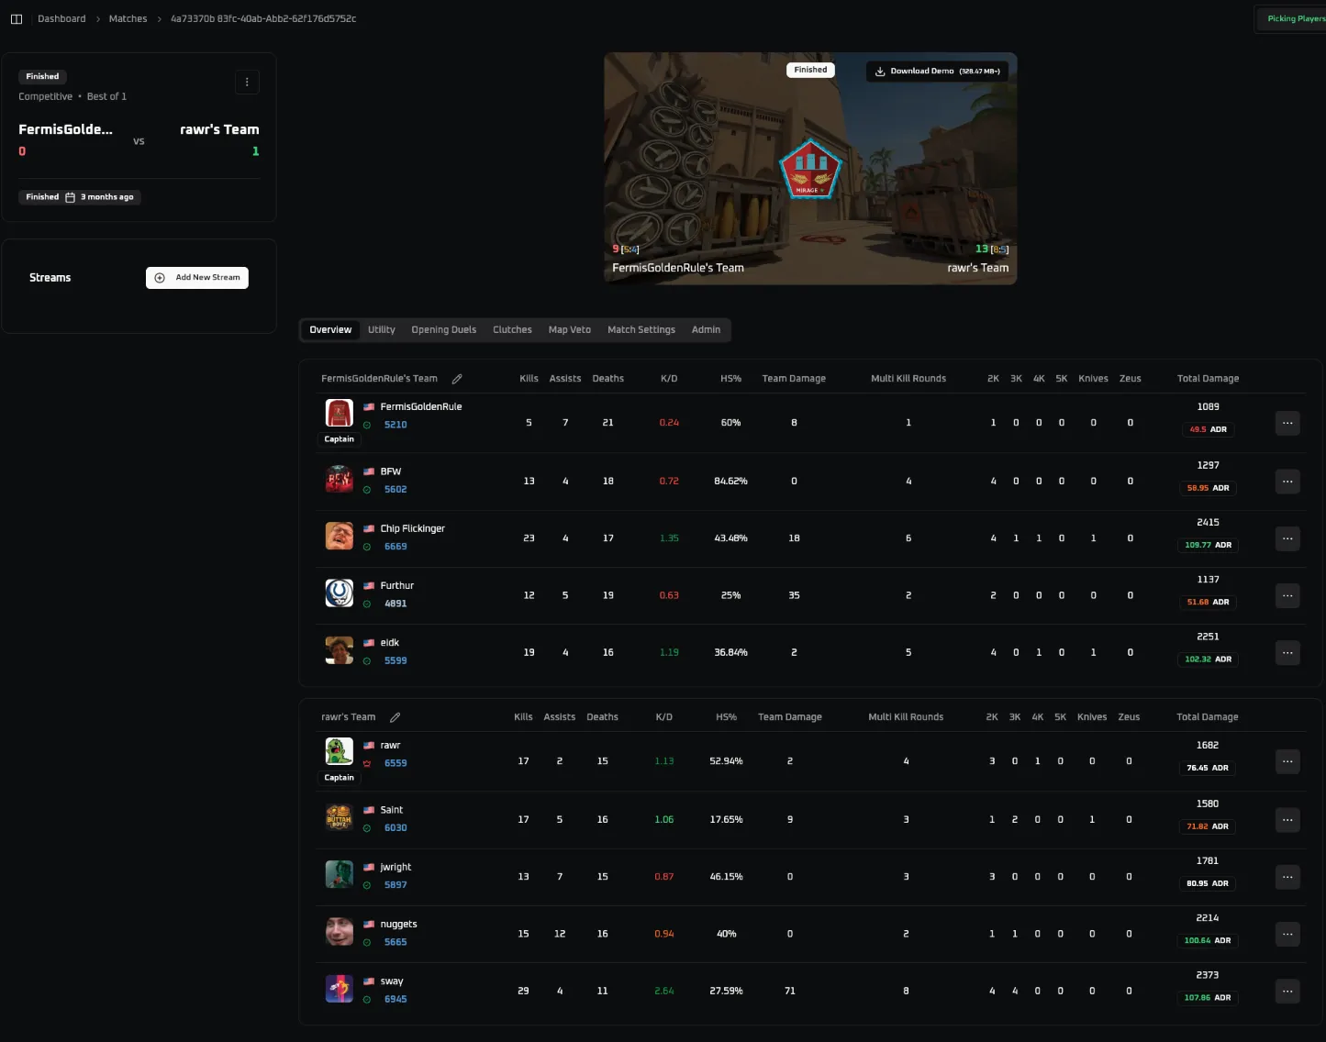1326x1042 pixels.
Task: Open the Map Veto tab
Action: [569, 329]
